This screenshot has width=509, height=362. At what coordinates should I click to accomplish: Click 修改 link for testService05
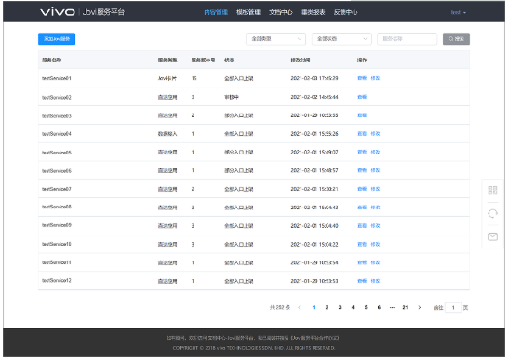375,152
